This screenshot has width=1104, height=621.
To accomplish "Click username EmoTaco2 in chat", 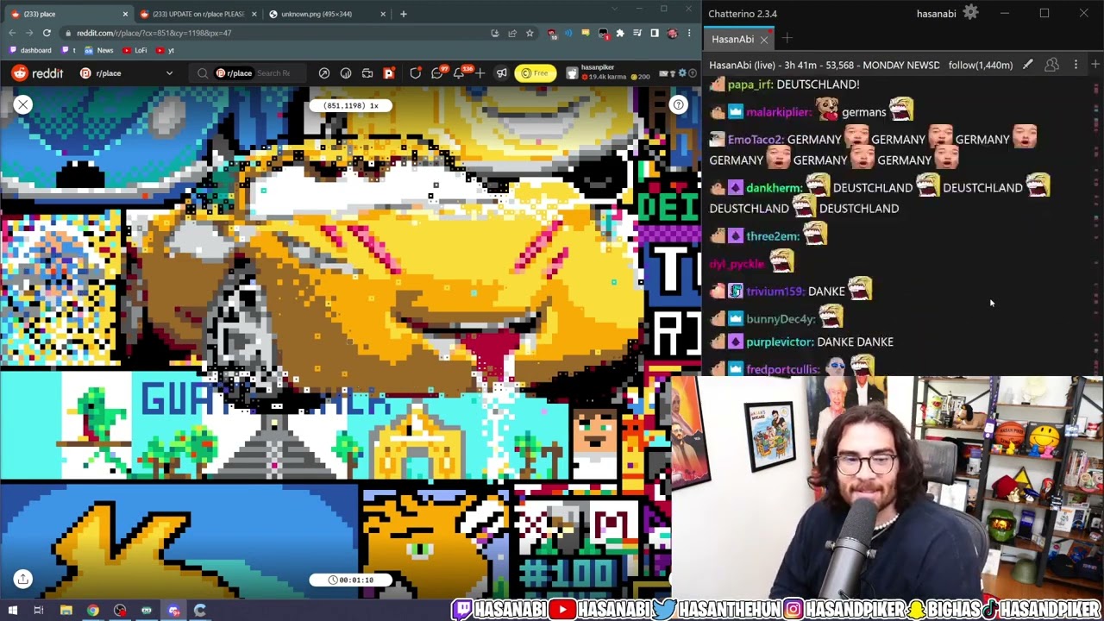I will pyautogui.click(x=756, y=140).
